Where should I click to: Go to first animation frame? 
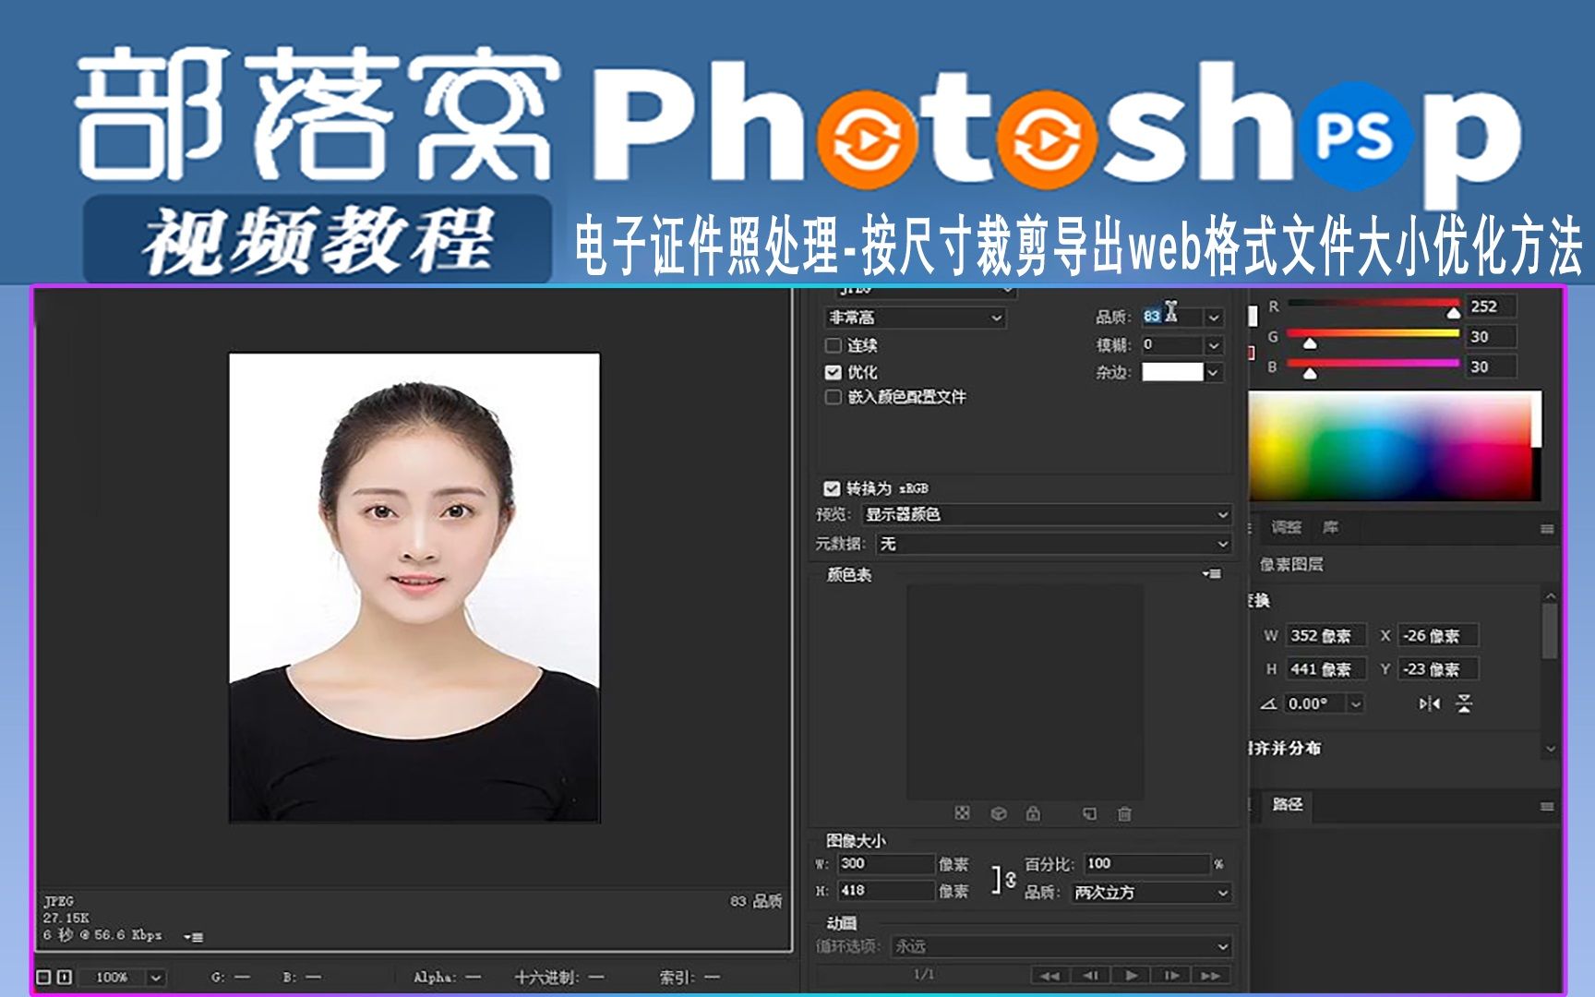point(1049,975)
